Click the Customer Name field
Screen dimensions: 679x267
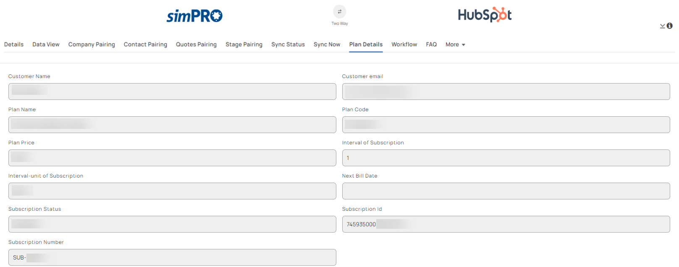172,92
